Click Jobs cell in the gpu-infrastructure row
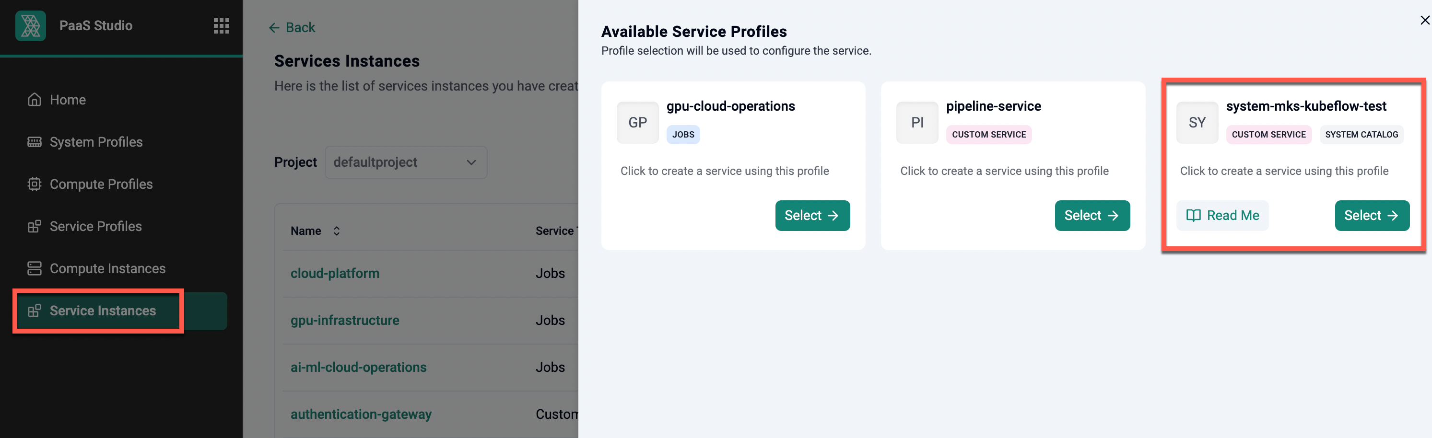Screen dimensions: 1432x438 click(551, 320)
